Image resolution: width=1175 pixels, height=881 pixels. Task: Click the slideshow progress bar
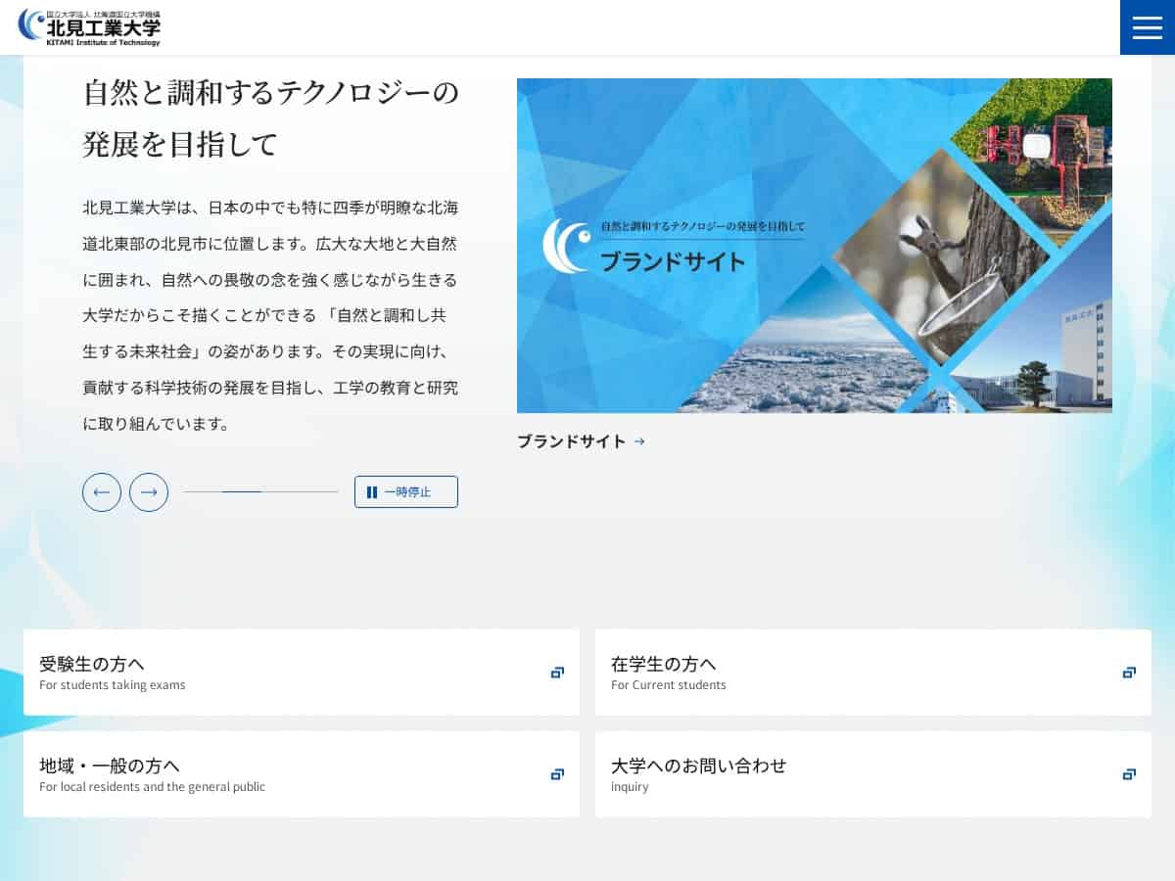tap(261, 491)
